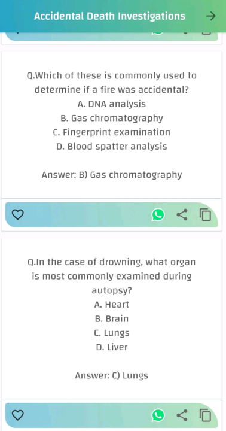Pick option A. Heart

[x=112, y=305]
